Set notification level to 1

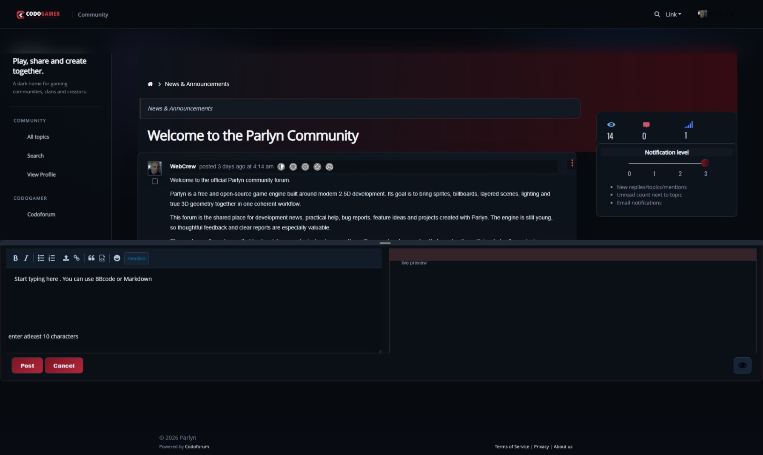[x=654, y=174]
